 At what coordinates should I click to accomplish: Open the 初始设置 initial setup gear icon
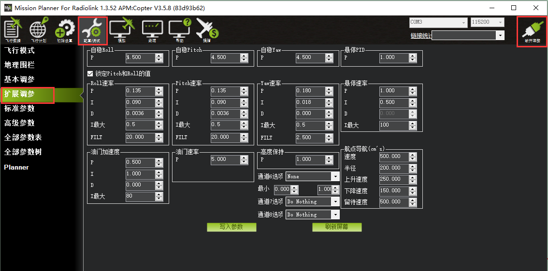tap(65, 31)
